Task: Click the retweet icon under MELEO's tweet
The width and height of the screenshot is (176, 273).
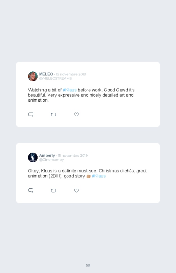Action: click(x=53, y=115)
